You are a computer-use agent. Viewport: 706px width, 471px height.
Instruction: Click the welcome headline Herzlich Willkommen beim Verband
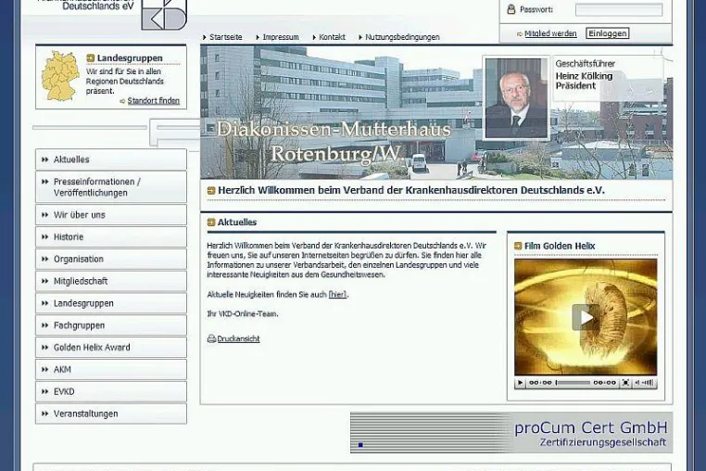(x=411, y=190)
